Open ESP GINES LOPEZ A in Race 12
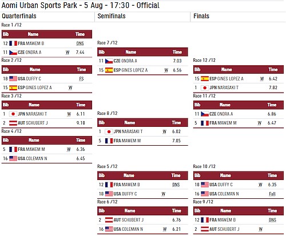Screen dimensions: 286x236 click(227, 79)
